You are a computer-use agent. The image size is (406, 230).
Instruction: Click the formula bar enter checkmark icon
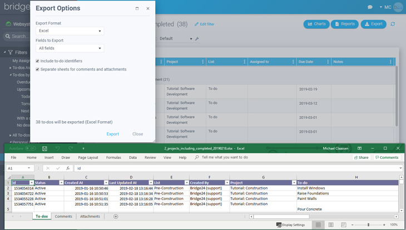coord(58,168)
